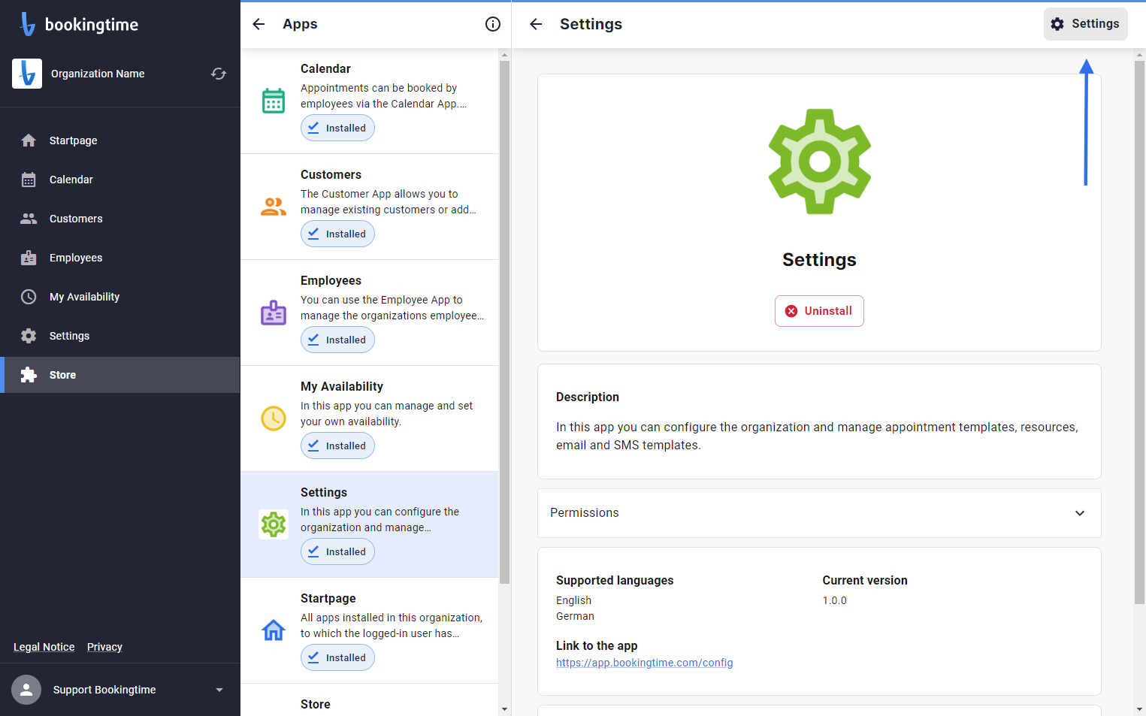Open the app.bookingtime.com/config link
This screenshot has width=1146, height=716.
pyautogui.click(x=645, y=663)
